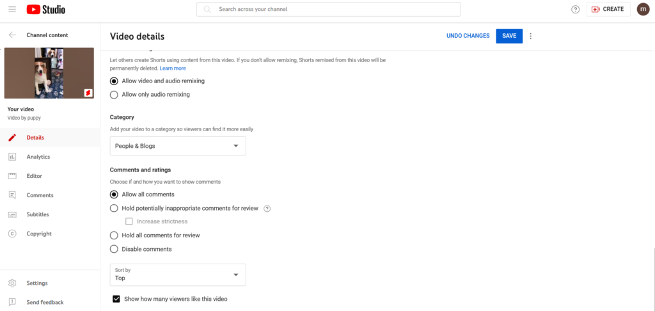Expand the People & Blogs category dropdown
Viewport: 655px width, 311px height.
click(178, 146)
